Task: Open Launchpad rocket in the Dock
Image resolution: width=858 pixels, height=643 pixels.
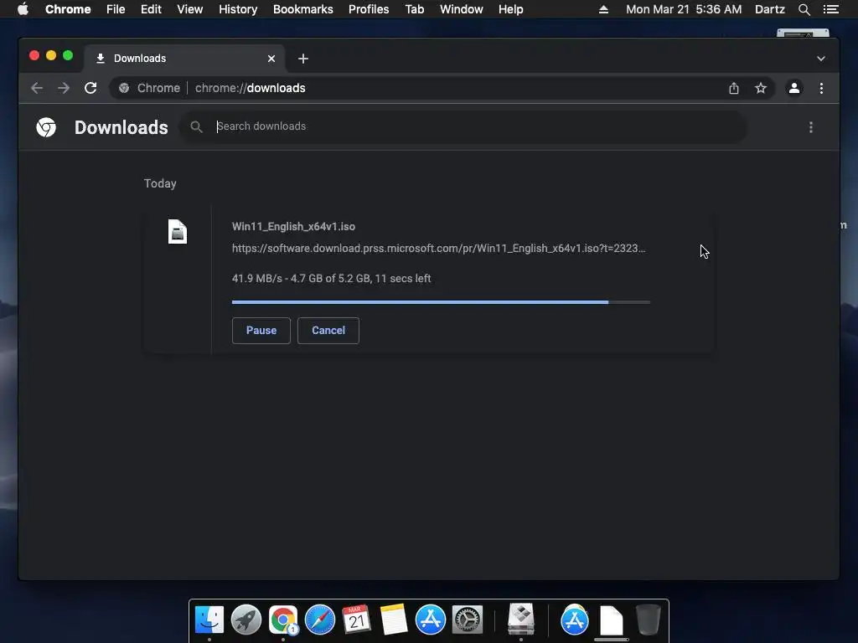Action: coord(246,620)
